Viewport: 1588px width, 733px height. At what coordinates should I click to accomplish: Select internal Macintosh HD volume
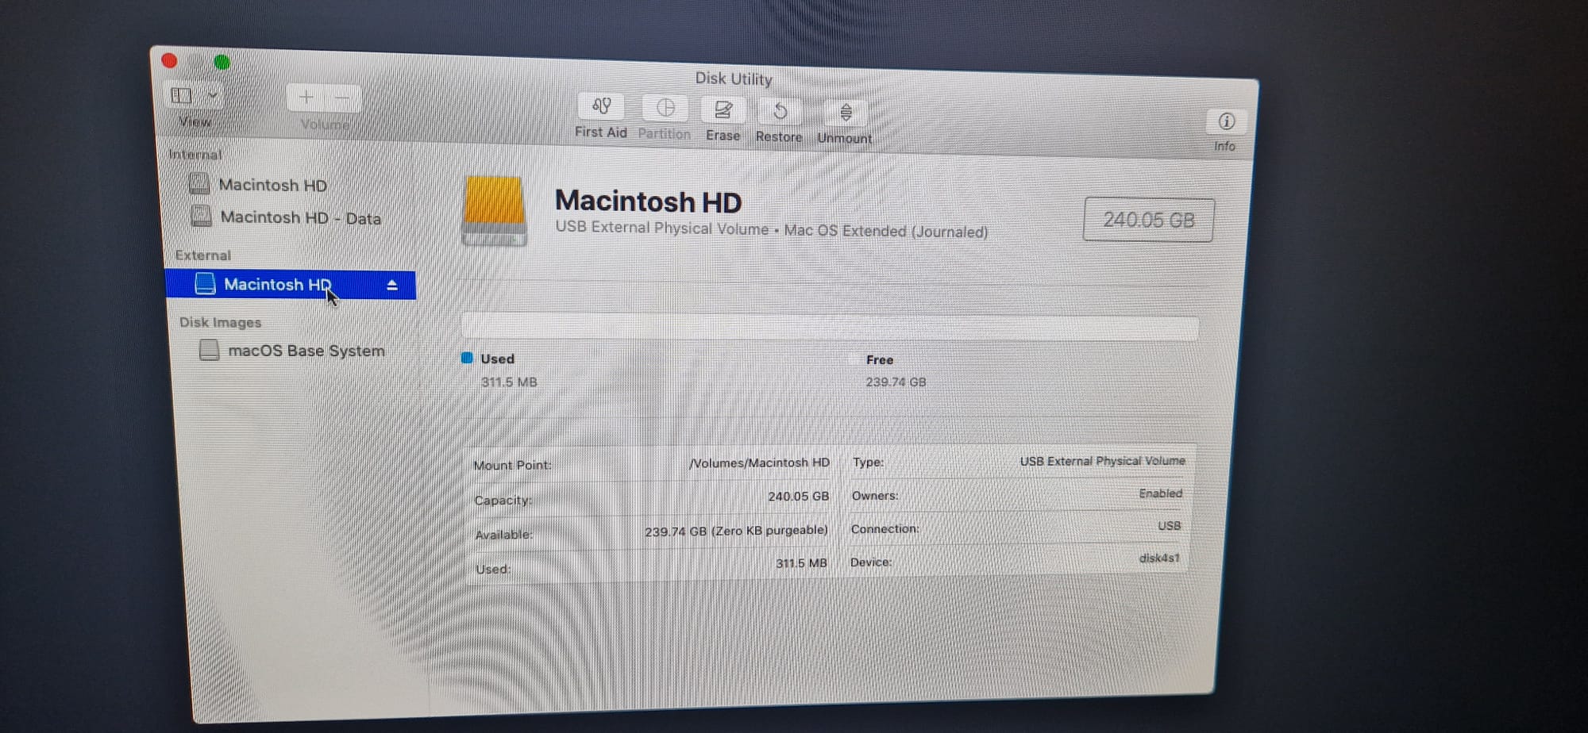pyautogui.click(x=273, y=185)
